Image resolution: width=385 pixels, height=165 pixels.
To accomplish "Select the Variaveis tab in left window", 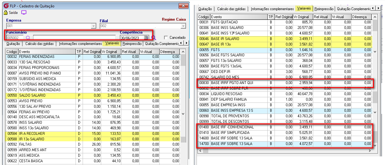I will pyautogui.click(x=112, y=43).
